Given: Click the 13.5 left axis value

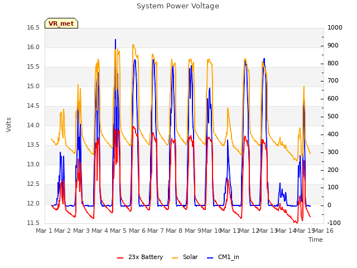Looking at the screenshot, I should (x=33, y=145).
